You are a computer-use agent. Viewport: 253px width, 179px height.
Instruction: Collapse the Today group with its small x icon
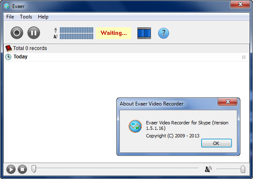pos(244,57)
